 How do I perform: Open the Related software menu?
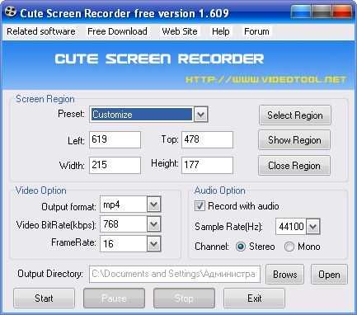tap(41, 31)
